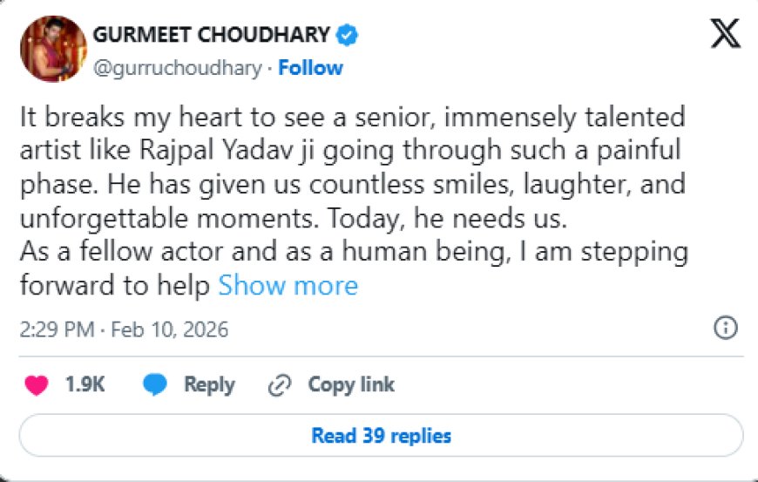Screen dimensions: 758x482
Task: Open the post info icon
Action: click(725, 328)
